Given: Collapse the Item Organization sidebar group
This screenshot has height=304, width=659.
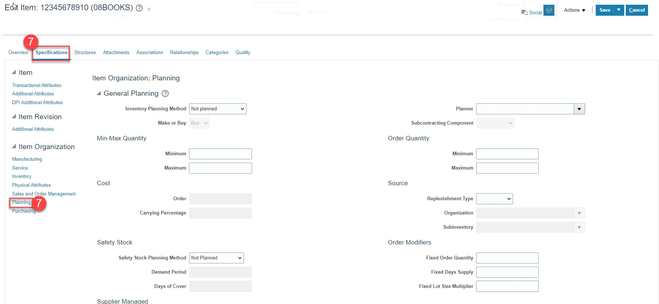Looking at the screenshot, I should pyautogui.click(x=14, y=147).
